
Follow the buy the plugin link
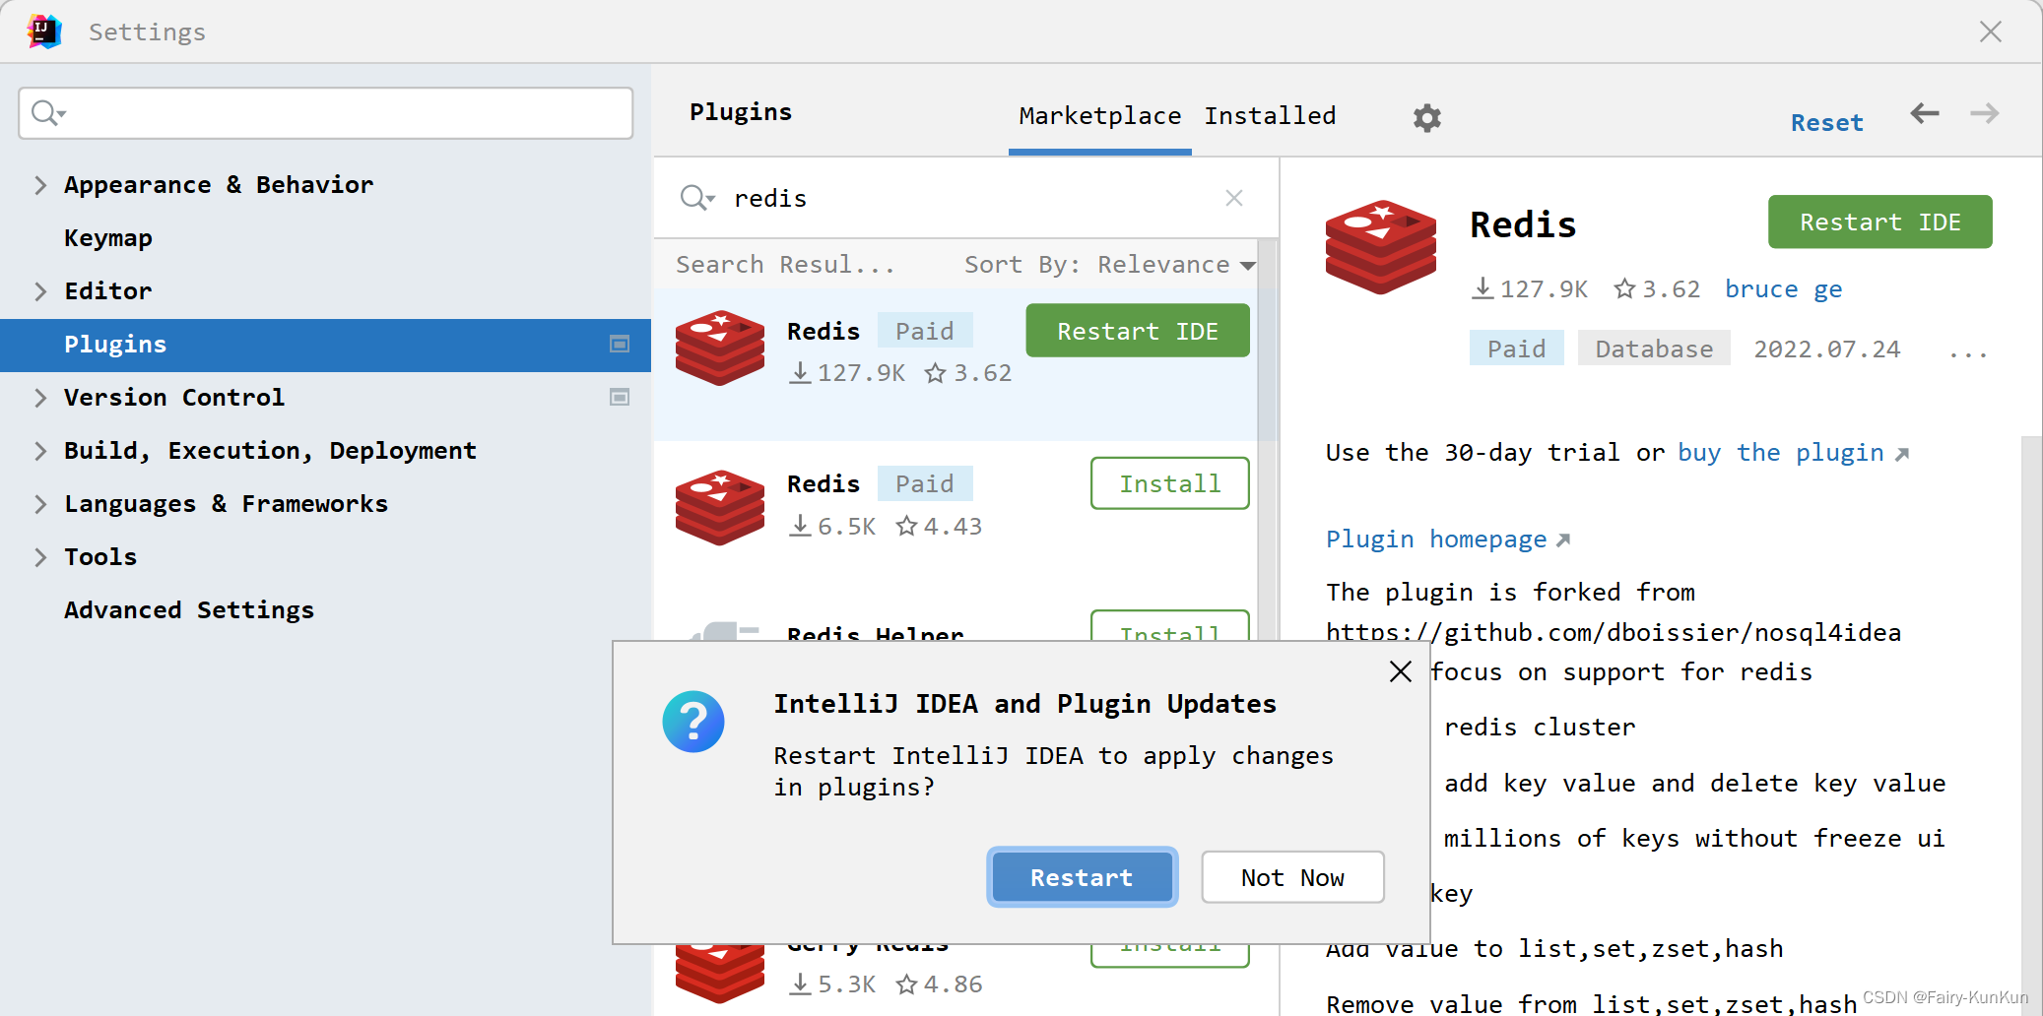[x=1793, y=453]
